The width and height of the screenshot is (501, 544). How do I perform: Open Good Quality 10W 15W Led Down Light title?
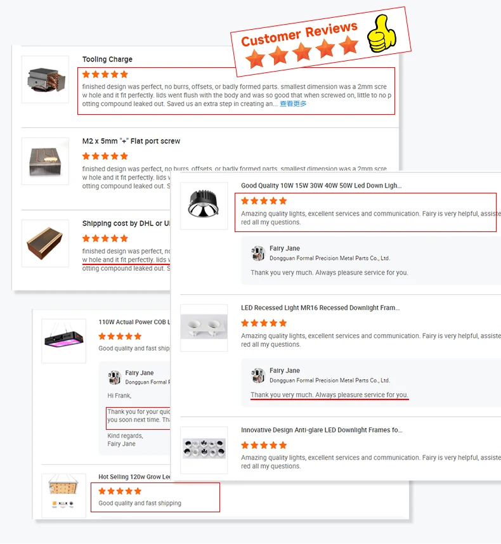coord(322,186)
